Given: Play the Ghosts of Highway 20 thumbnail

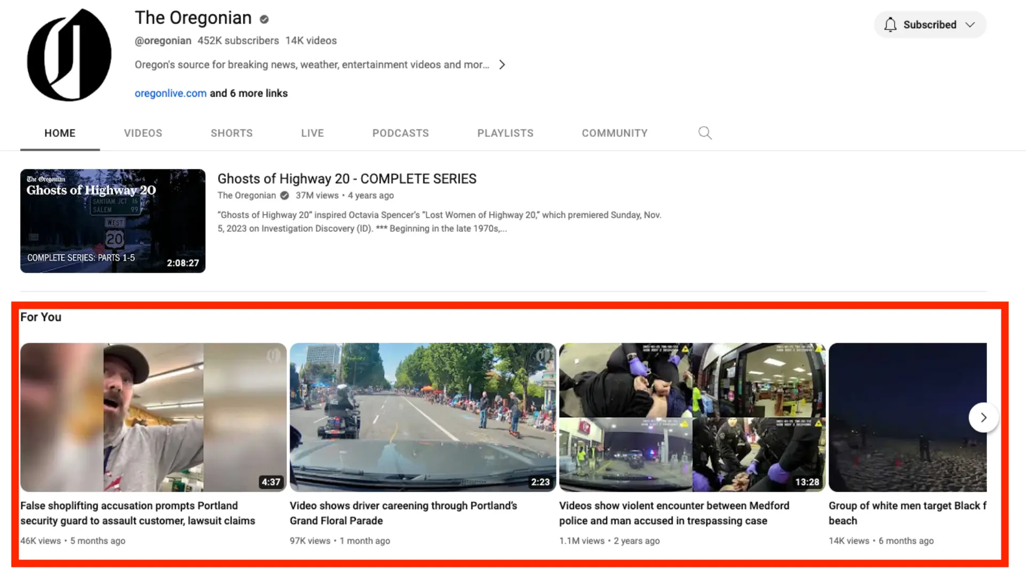Looking at the screenshot, I should (113, 221).
